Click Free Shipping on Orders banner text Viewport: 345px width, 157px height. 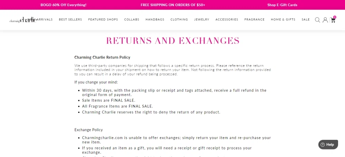173,5
